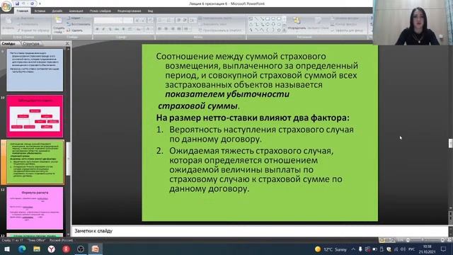Image resolution: width=453 pixels, height=255 pixels.
Task: Open line spacing options
Action: coord(193,21)
